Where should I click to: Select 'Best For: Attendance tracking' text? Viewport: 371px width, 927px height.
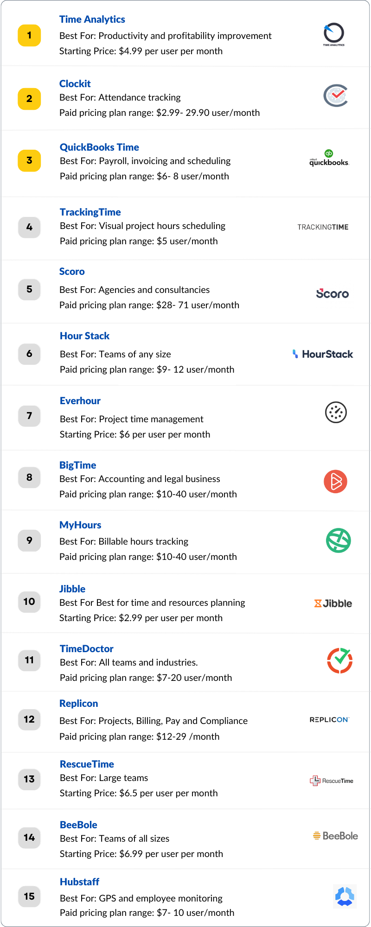tap(120, 98)
